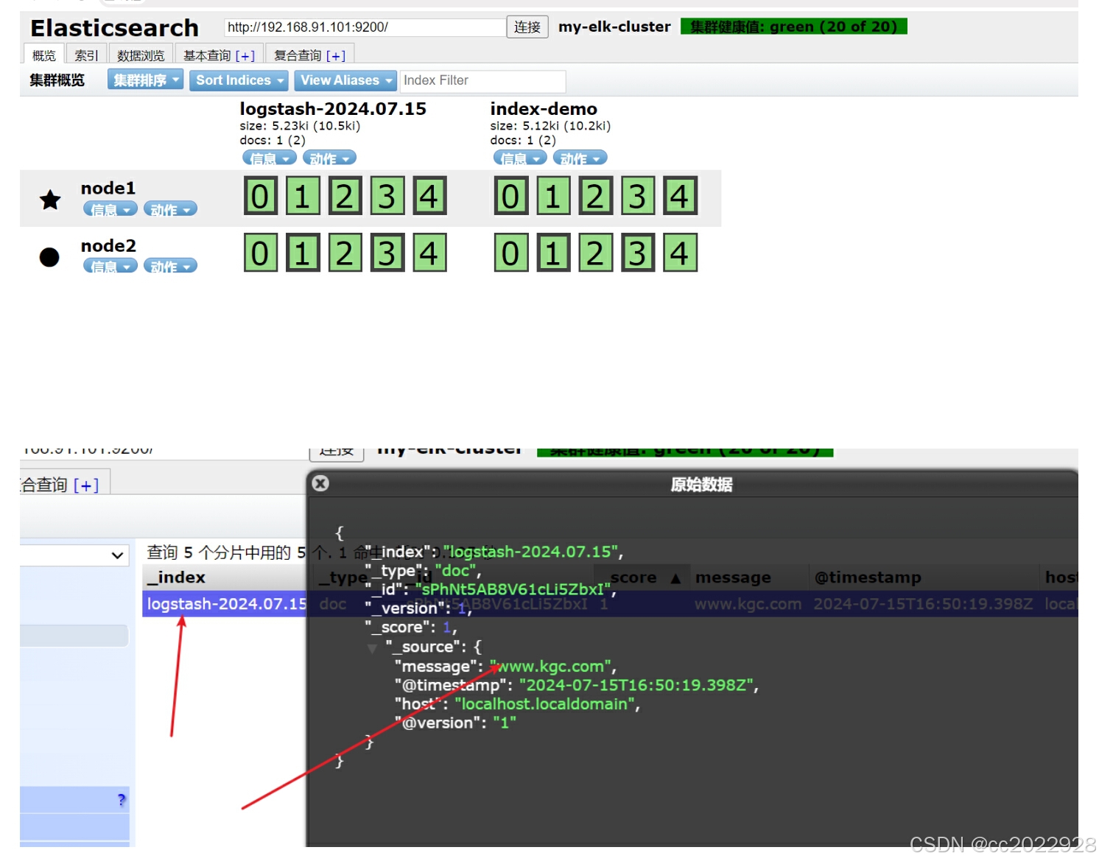Click the blue question mark help icon

pos(122,800)
